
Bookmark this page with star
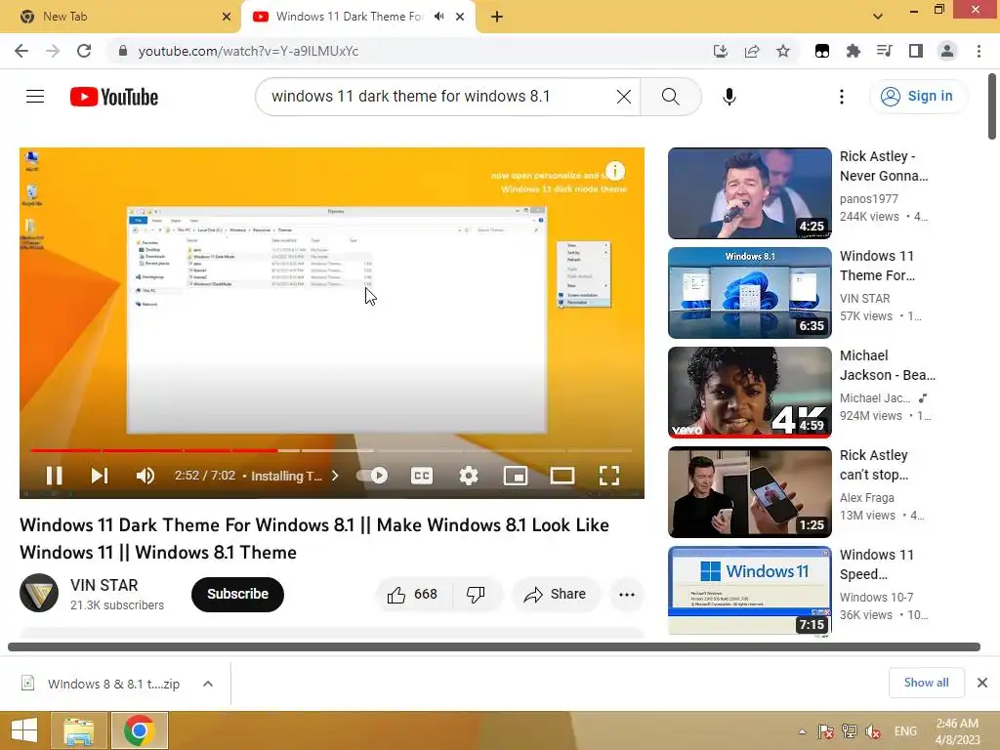pyautogui.click(x=783, y=51)
